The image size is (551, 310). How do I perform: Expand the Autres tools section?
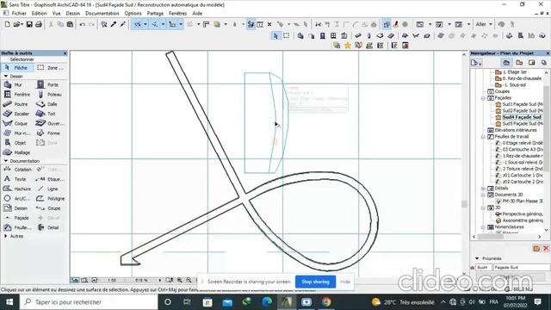point(6,236)
